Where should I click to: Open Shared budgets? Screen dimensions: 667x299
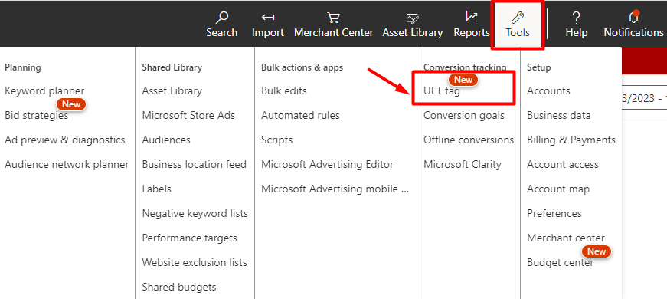179,287
